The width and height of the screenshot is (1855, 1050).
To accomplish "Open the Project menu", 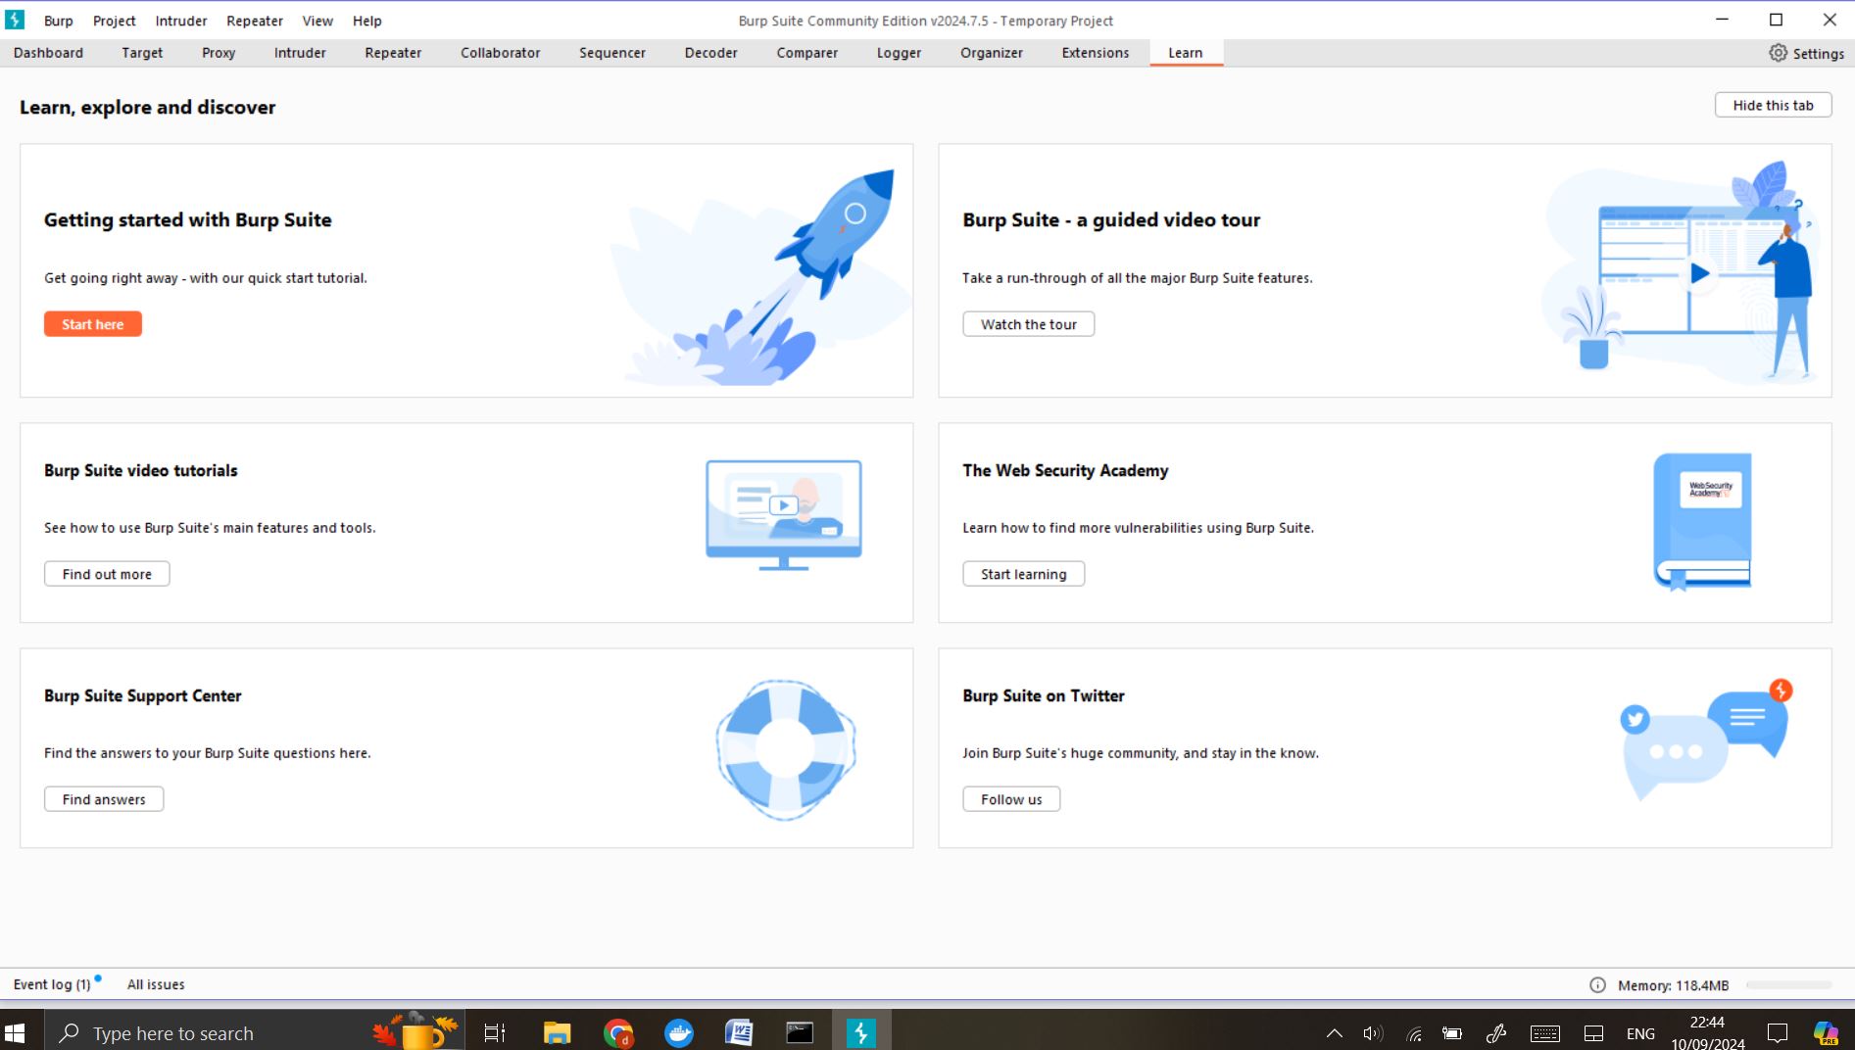I will 114,21.
